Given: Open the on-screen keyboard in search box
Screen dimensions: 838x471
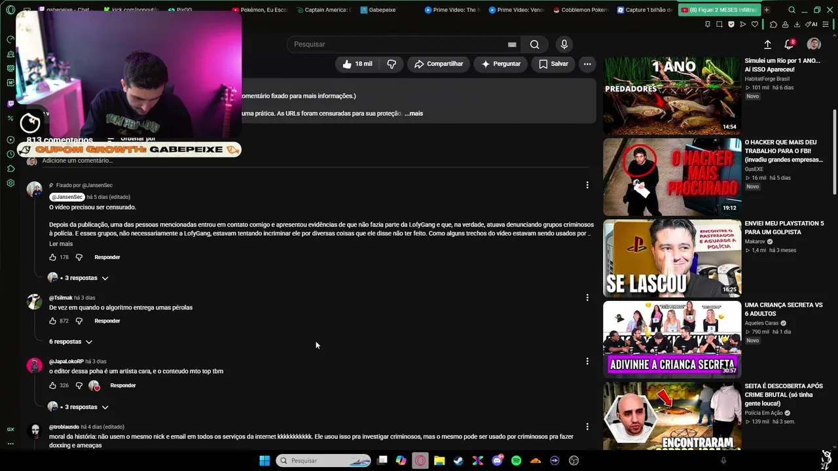Looking at the screenshot, I should [x=512, y=44].
